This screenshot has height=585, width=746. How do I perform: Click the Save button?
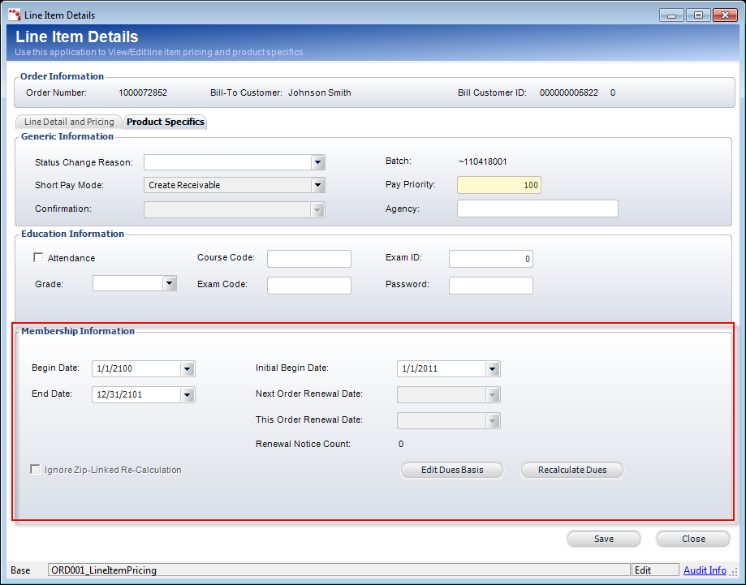point(603,539)
